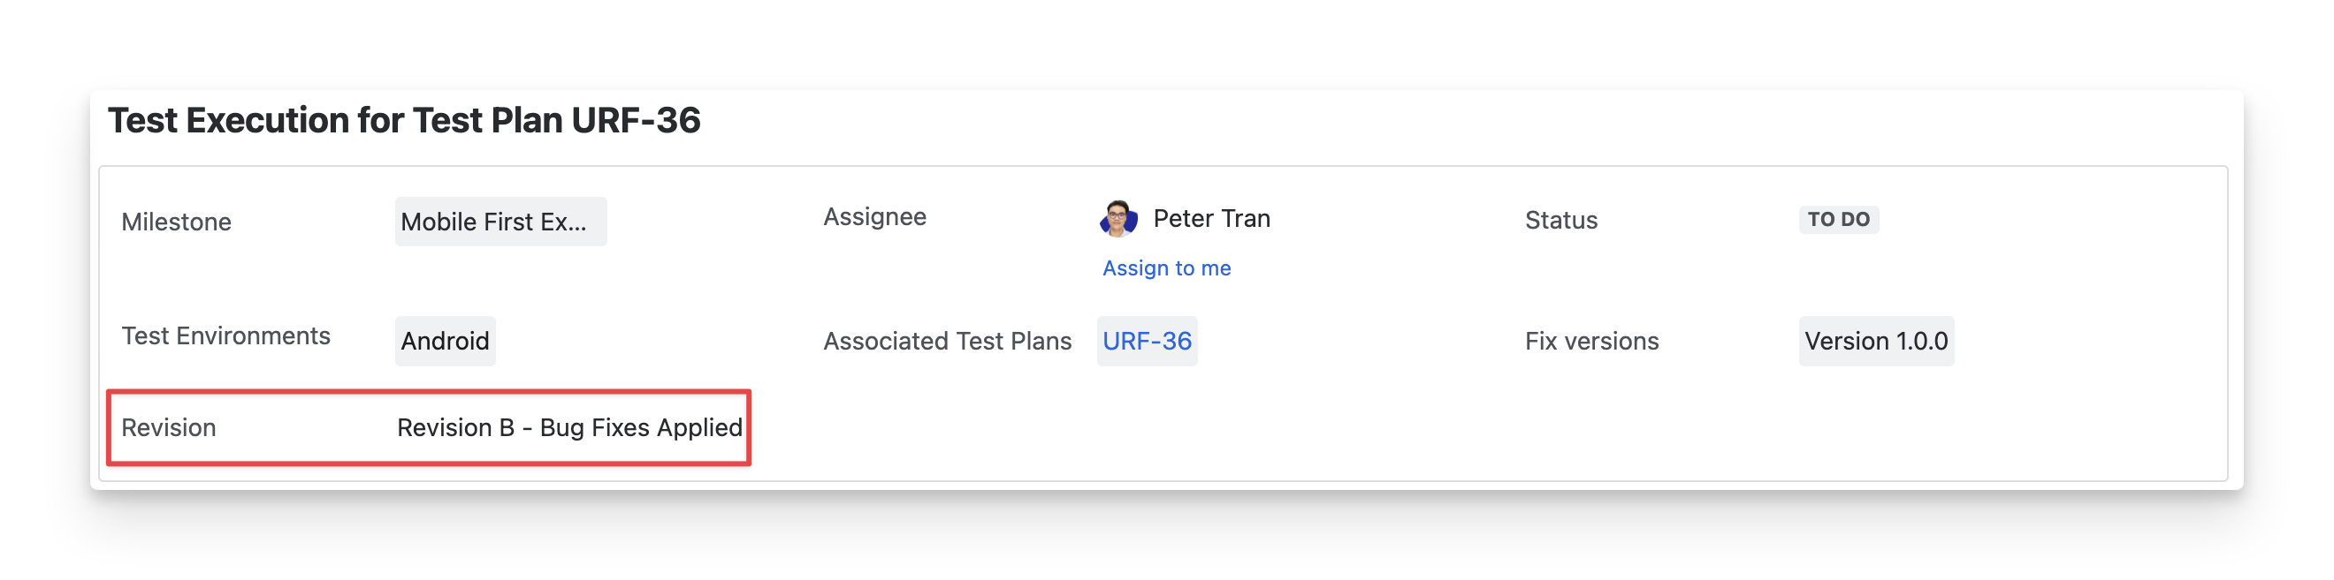
Task: Click Peter Tran's avatar picture
Action: point(1118,219)
